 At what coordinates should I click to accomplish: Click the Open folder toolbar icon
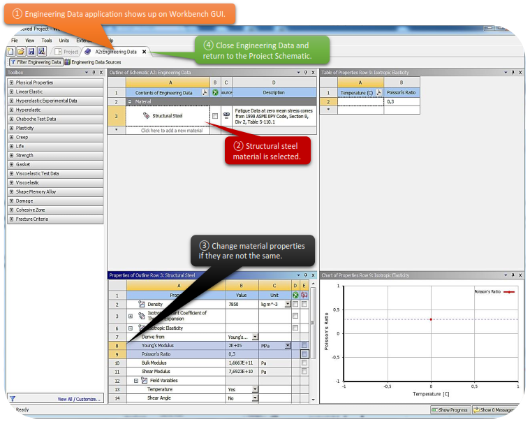click(21, 52)
